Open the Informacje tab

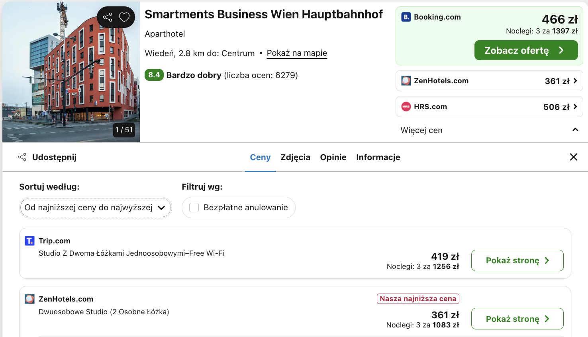(378, 157)
